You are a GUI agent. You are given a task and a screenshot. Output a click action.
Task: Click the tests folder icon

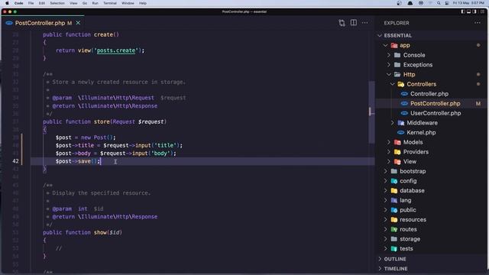tap(394, 248)
